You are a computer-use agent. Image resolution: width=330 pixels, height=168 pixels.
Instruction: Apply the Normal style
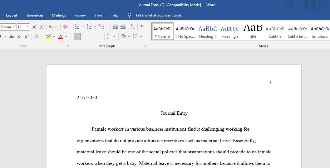coord(162,31)
